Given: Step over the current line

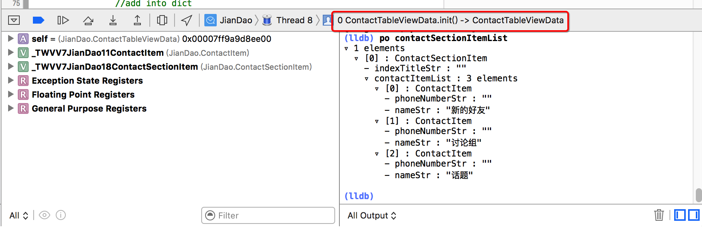Looking at the screenshot, I should click(88, 20).
